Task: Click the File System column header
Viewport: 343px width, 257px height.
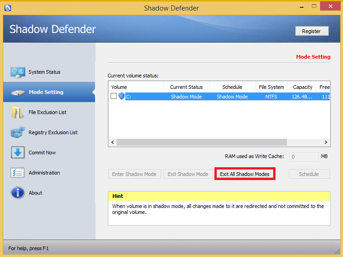Action: (x=271, y=87)
